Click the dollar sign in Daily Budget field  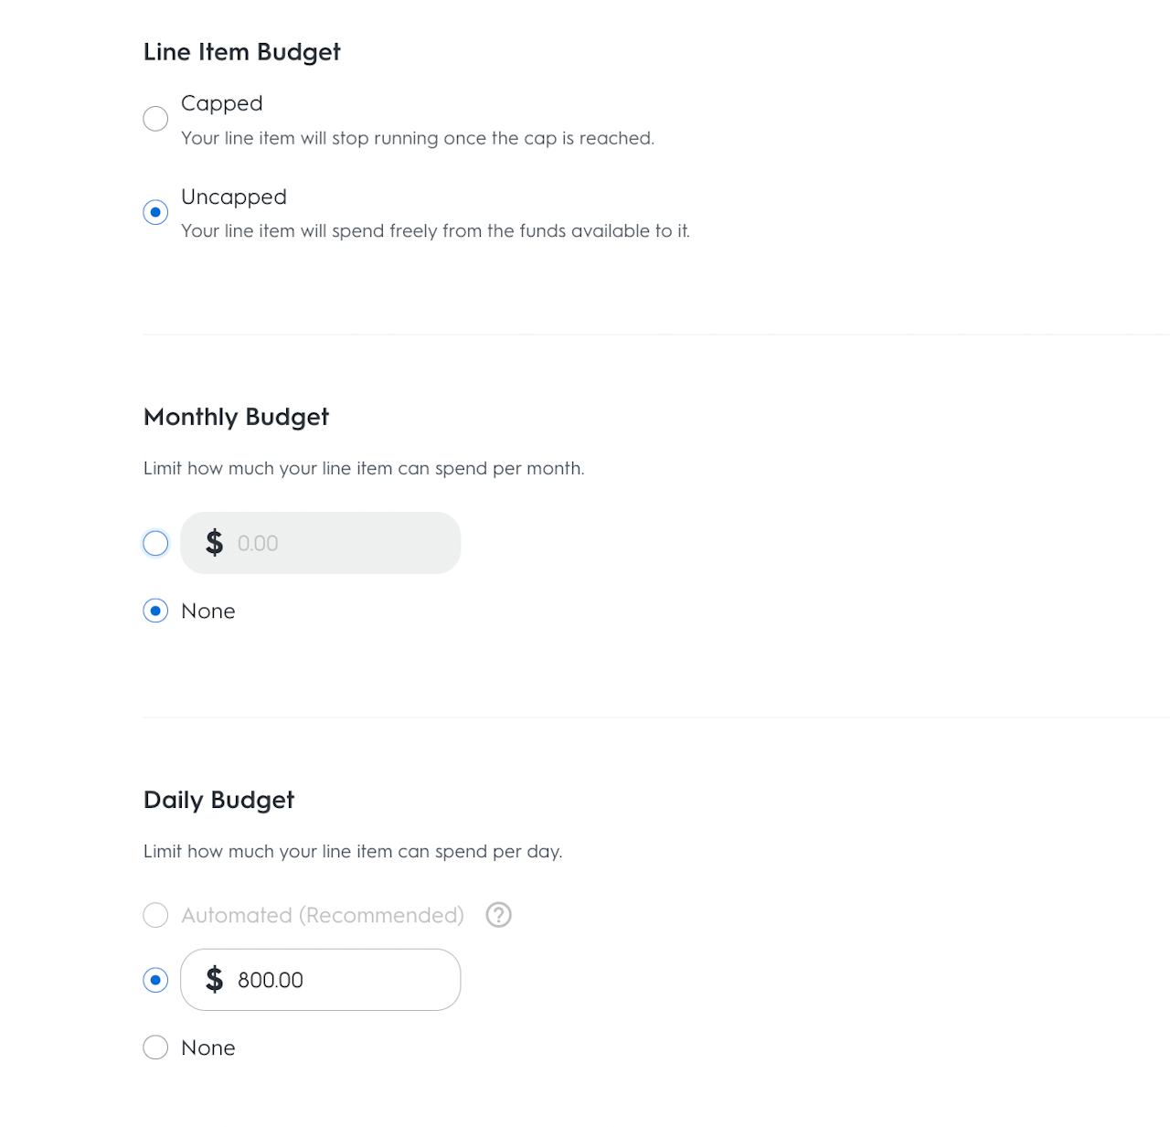tap(215, 980)
